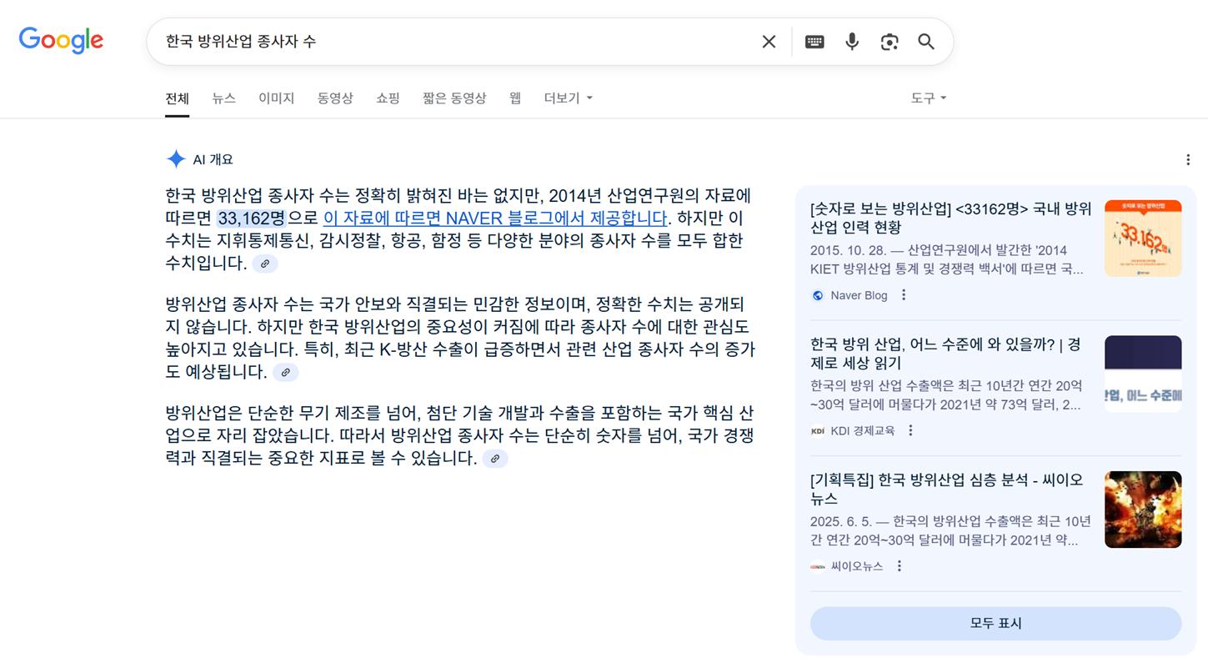1208x663 pixels.
Task: Open options for KDI 경제교육 result
Action: 910,430
